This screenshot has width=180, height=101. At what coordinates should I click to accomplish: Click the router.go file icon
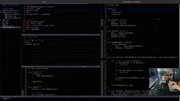coord(6,16)
